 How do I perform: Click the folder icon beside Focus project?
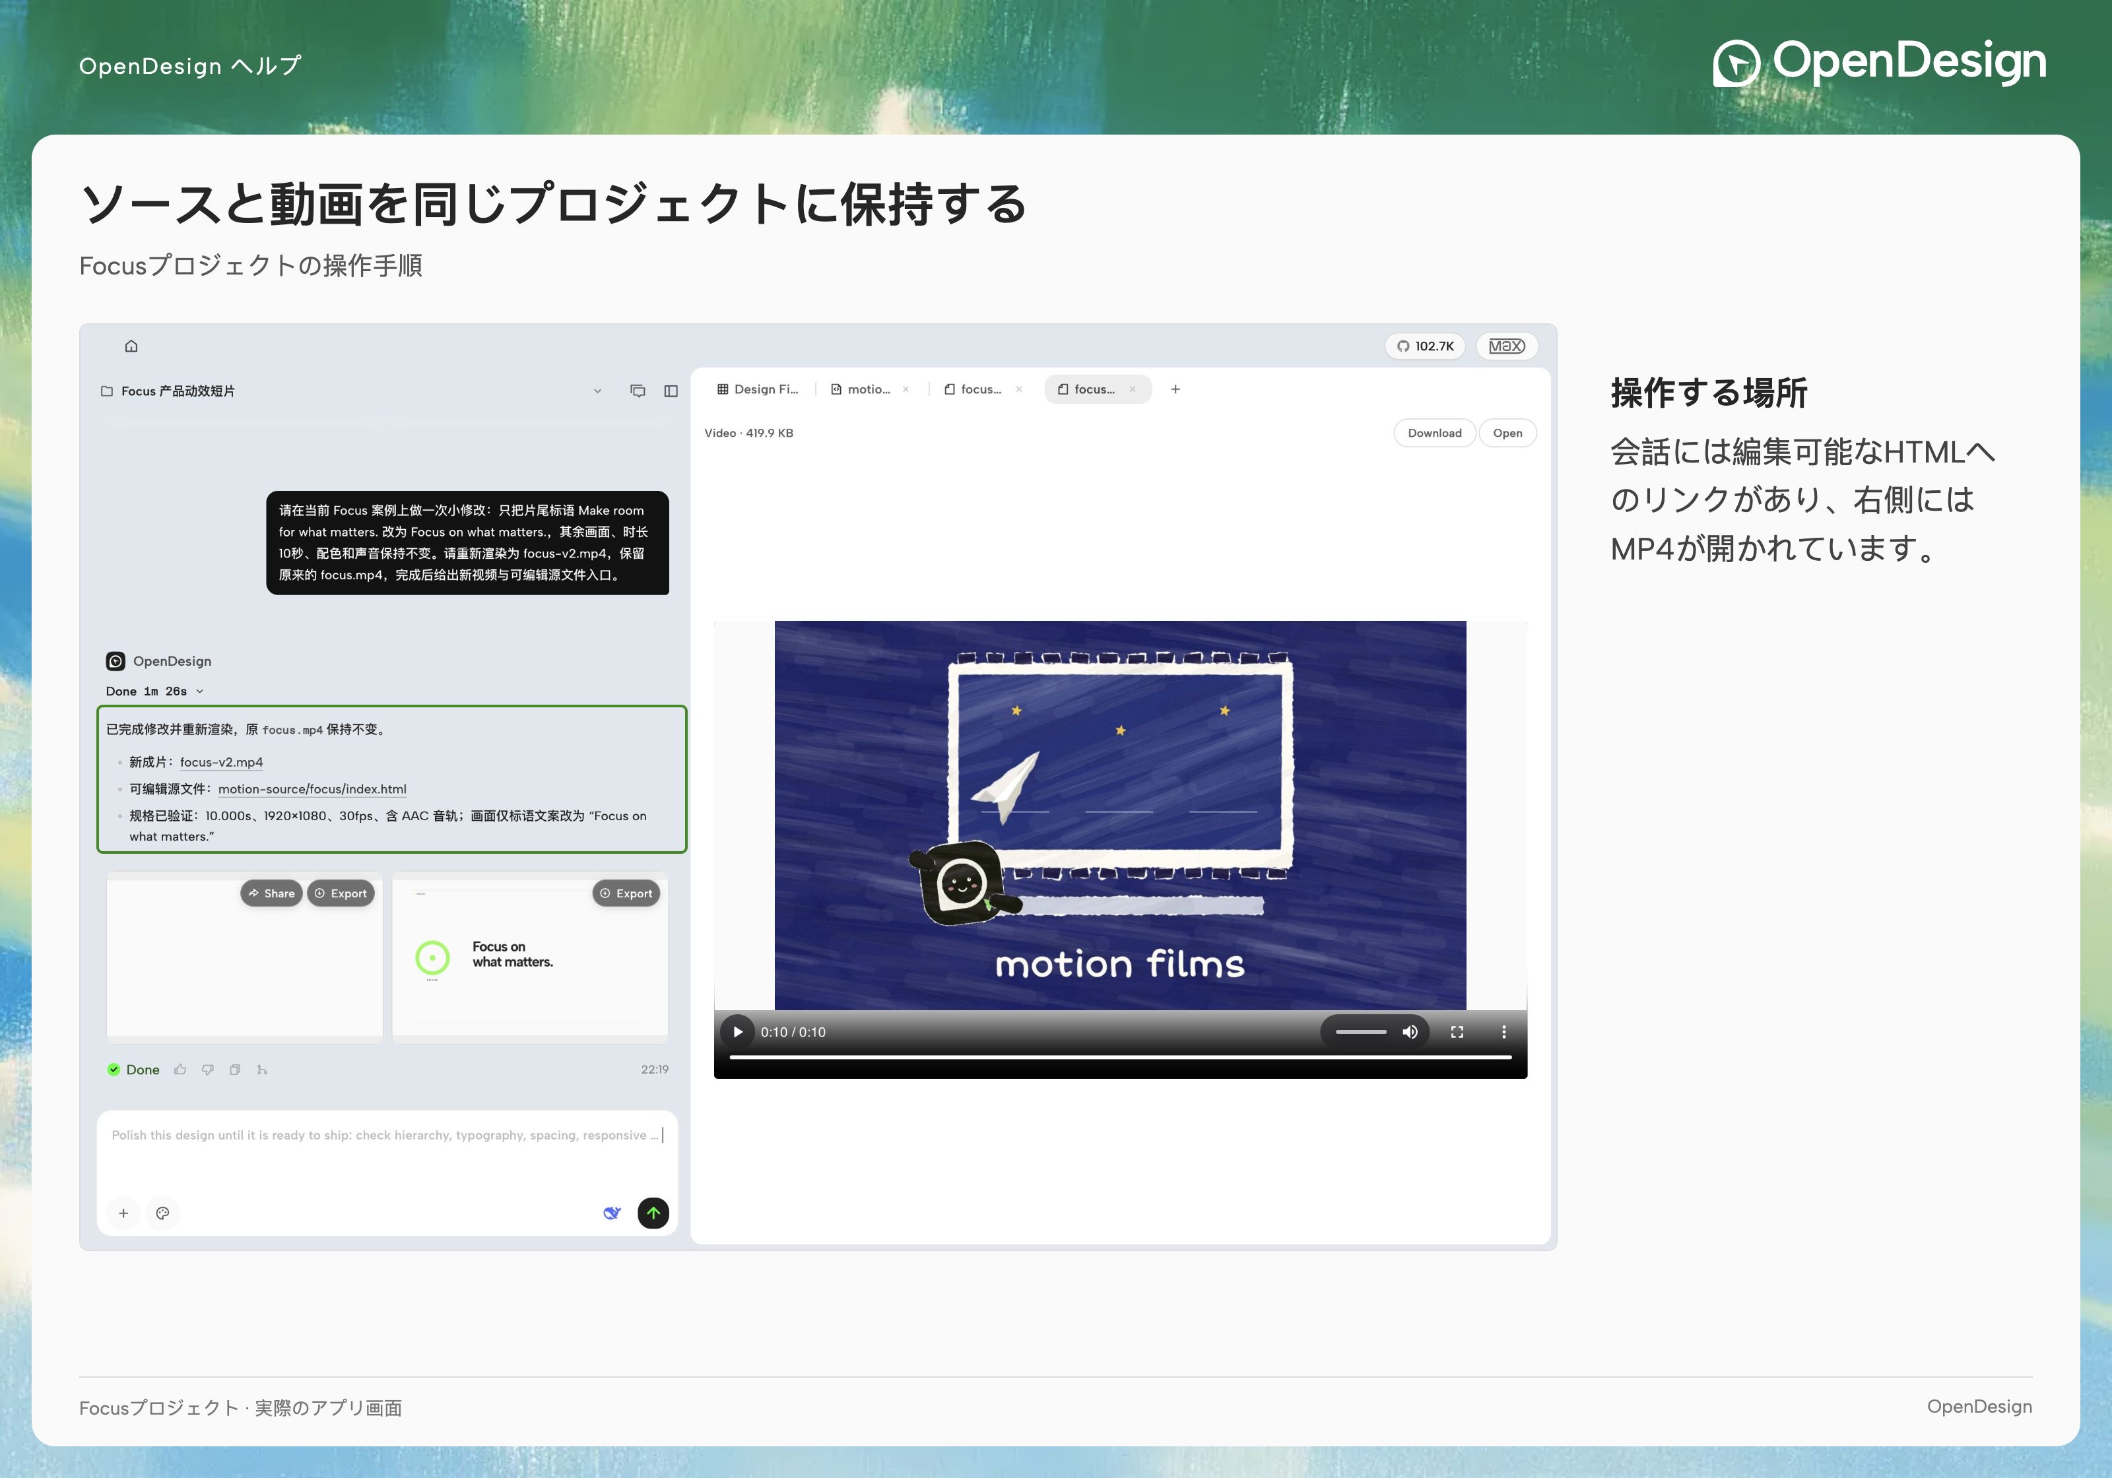click(107, 391)
